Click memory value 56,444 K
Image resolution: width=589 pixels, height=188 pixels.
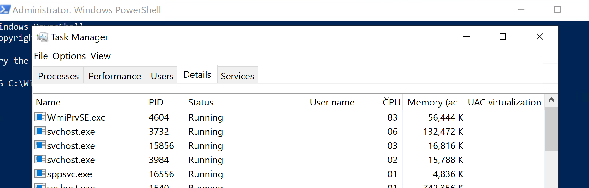tap(446, 117)
